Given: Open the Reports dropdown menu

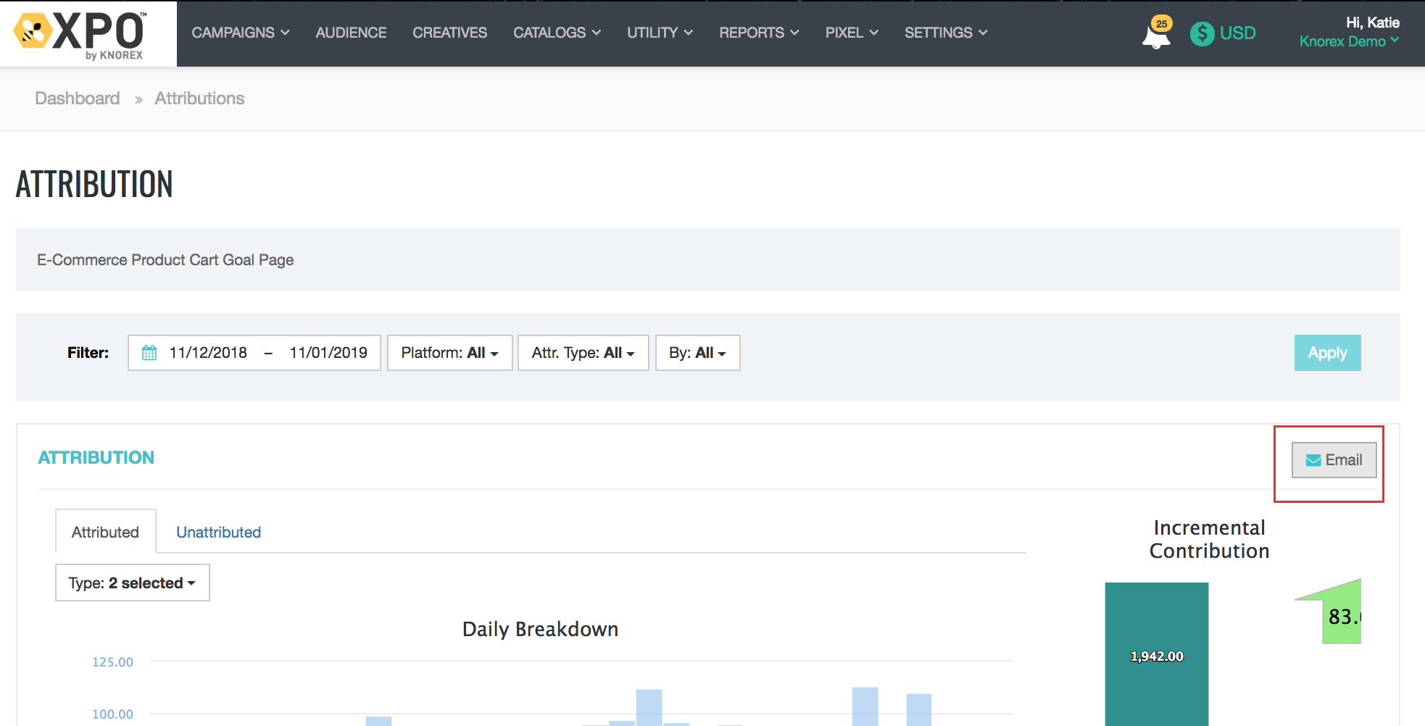Looking at the screenshot, I should pos(758,33).
